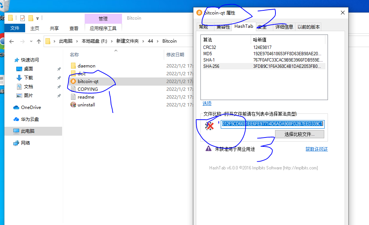369x225 pixels.
Task: Open the doc folder icon
Action: click(74, 73)
